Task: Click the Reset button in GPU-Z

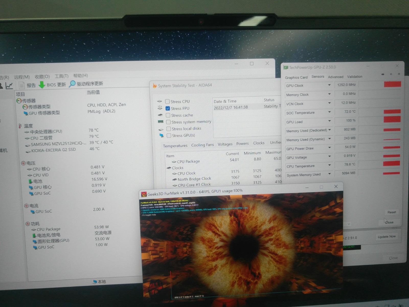Action: [392, 212]
